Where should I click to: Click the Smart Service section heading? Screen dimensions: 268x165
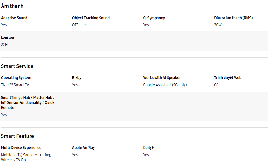click(x=17, y=66)
